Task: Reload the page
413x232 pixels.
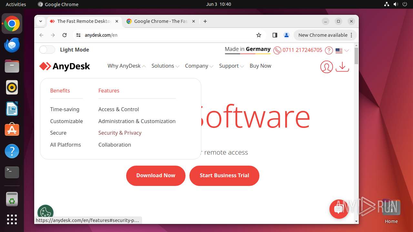Action: [x=65, y=35]
